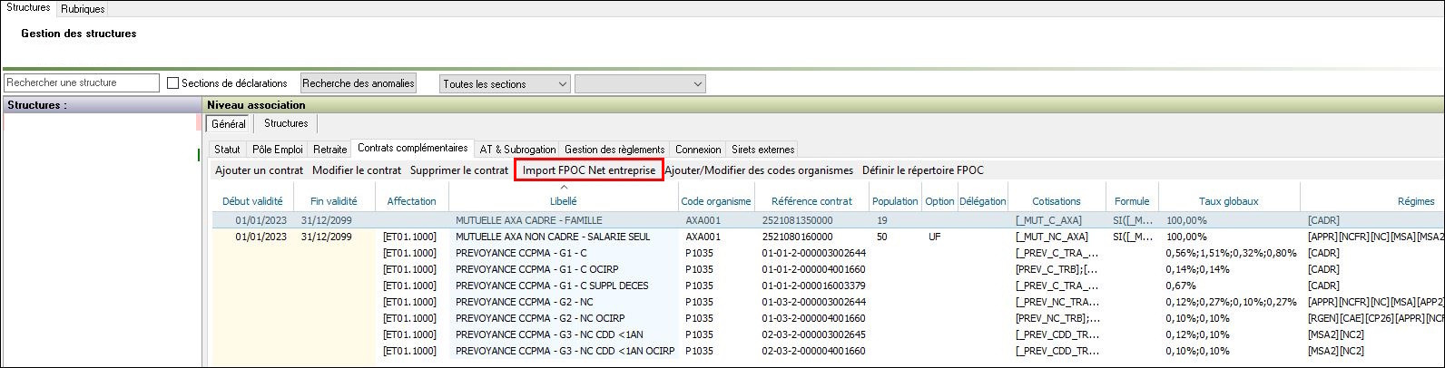Click Recherche des anomalies button
Image resolution: width=1445 pixels, height=368 pixels.
coord(359,83)
